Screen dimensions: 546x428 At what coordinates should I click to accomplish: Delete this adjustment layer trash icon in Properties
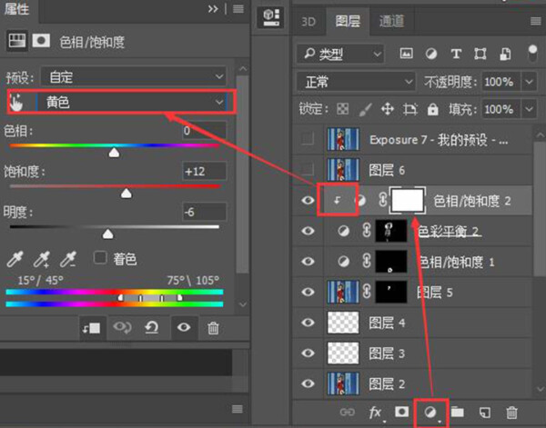213,327
